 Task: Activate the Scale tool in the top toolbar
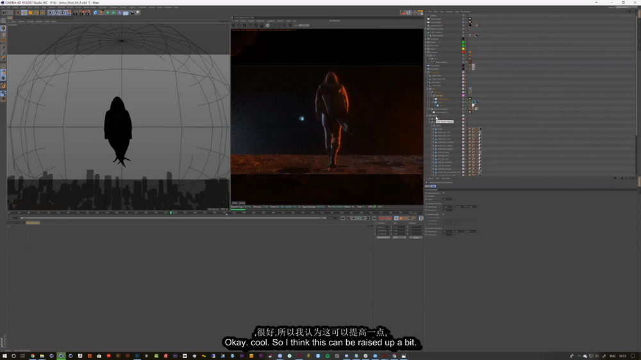point(30,12)
